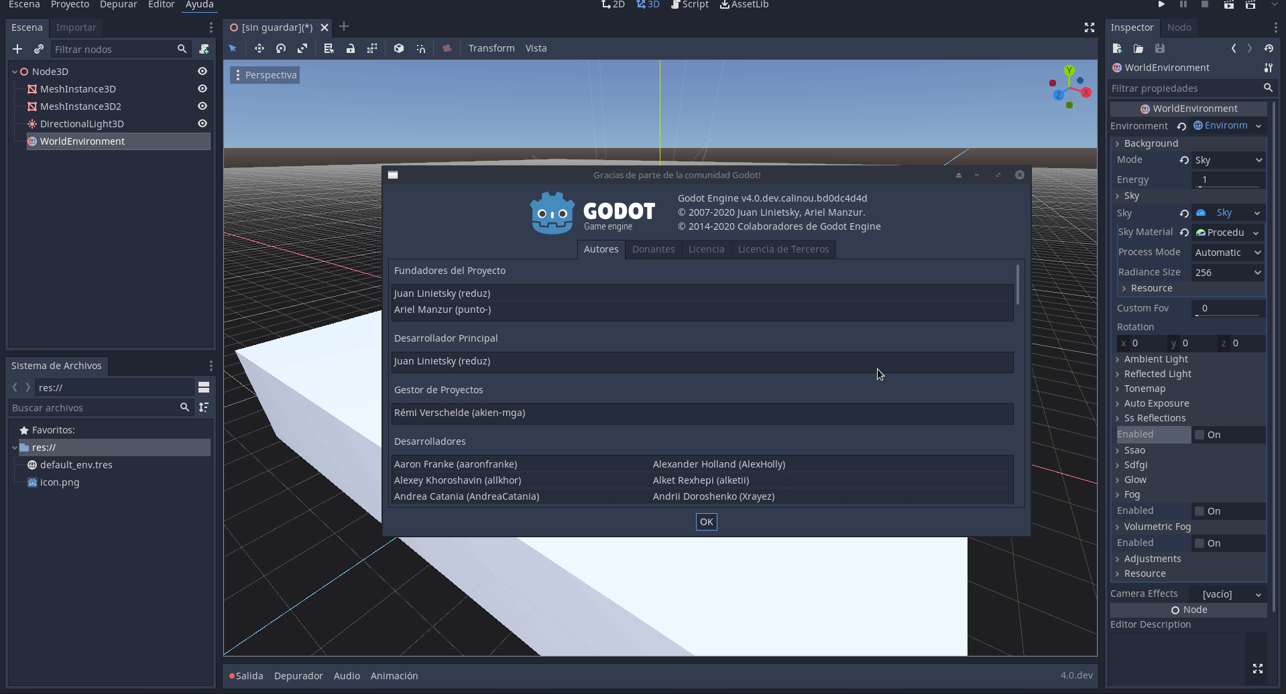Load resource folder icon in Inspector
The width and height of the screenshot is (1286, 694).
tap(1138, 48)
